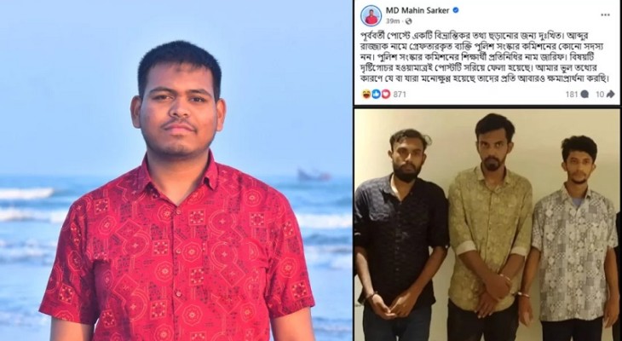The height and width of the screenshot is (341, 622).
Task: Open the post options three-dot menu
Action: (x=605, y=15)
